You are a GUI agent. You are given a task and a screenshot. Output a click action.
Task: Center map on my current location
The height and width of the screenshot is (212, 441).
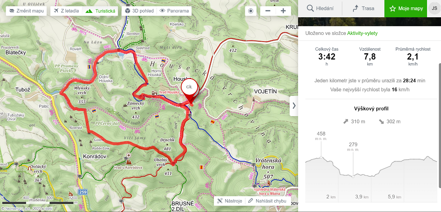tap(251, 11)
